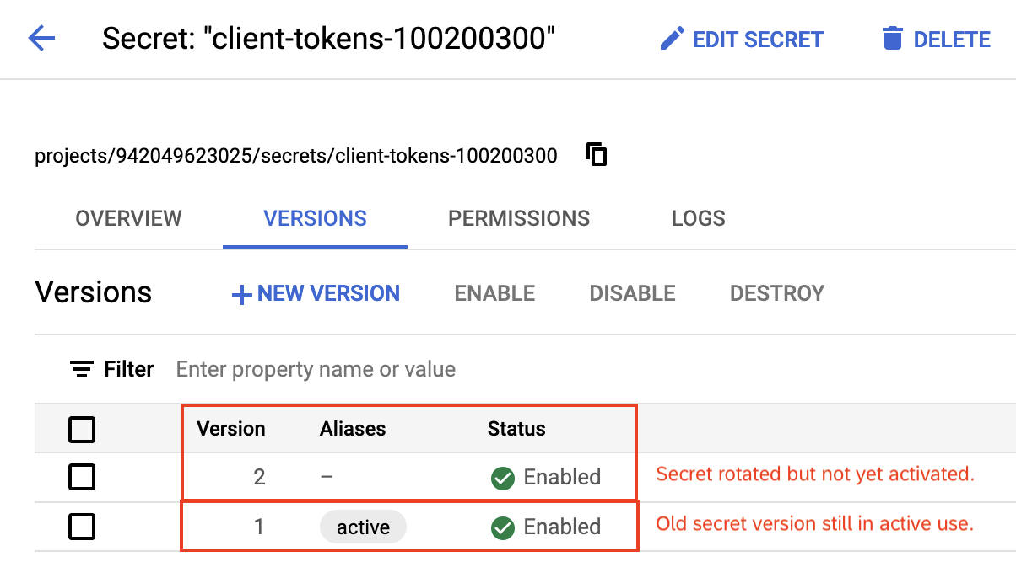Switch to the VERSIONS tab
Screen dimensions: 1016x578
coord(315,218)
